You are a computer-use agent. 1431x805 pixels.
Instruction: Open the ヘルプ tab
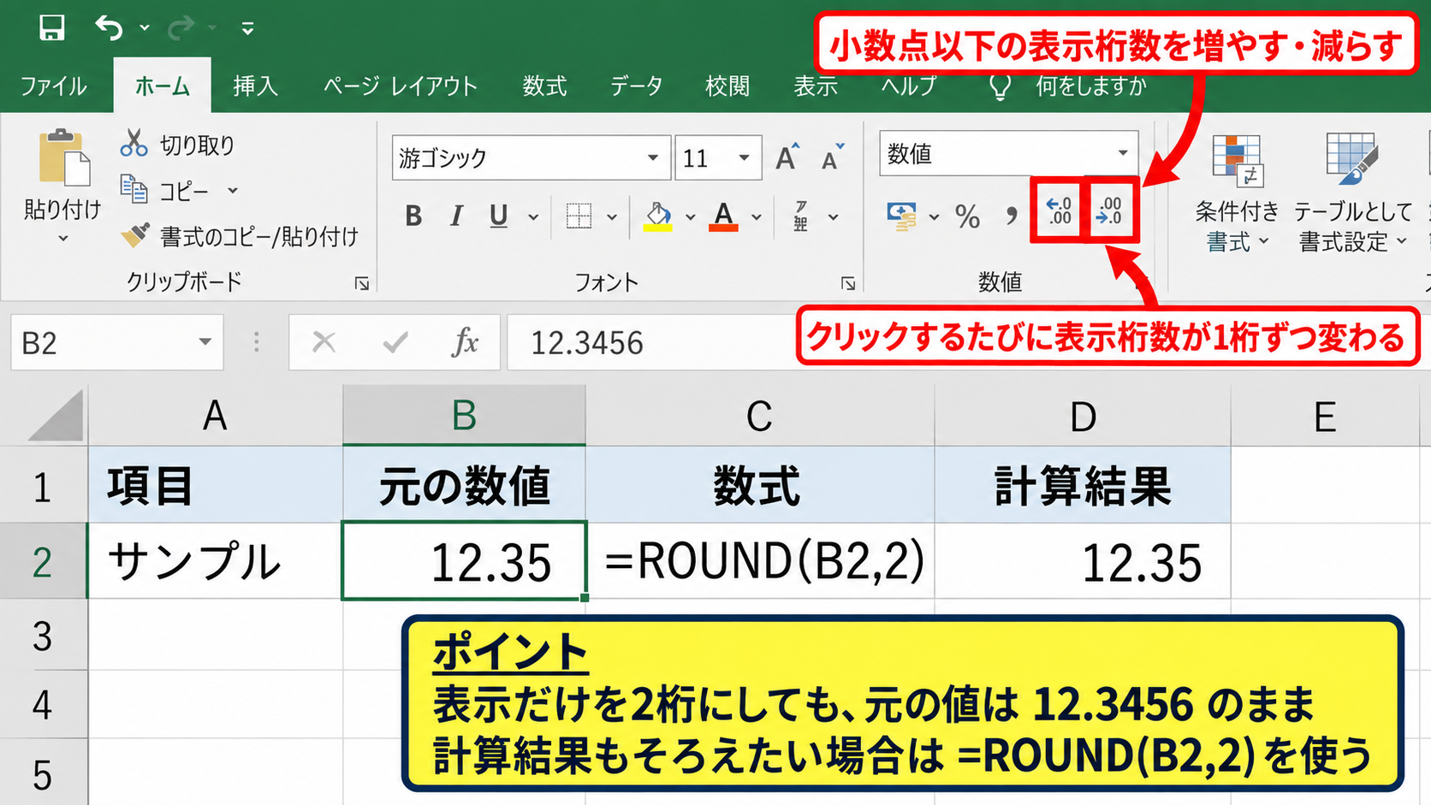pos(909,86)
